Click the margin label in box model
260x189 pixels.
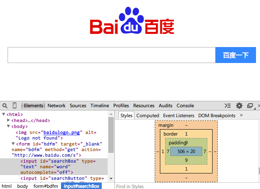pyautogui.click(x=166, y=125)
